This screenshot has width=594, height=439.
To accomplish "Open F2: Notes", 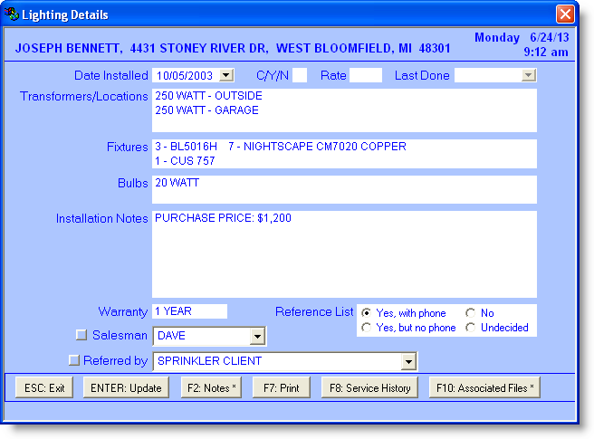I will pyautogui.click(x=211, y=388).
